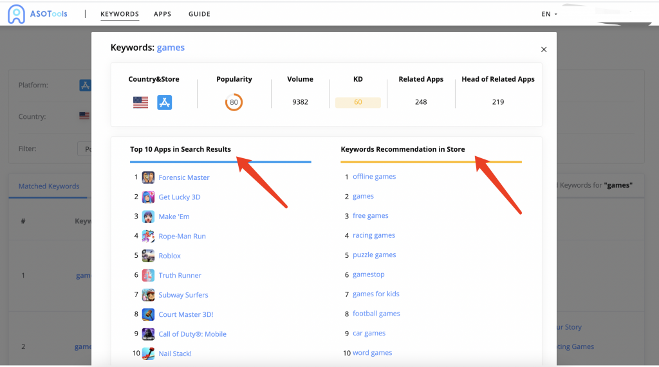Open the 'offline games' keyword link
Viewport: 659px width, 367px height.
tap(374, 177)
